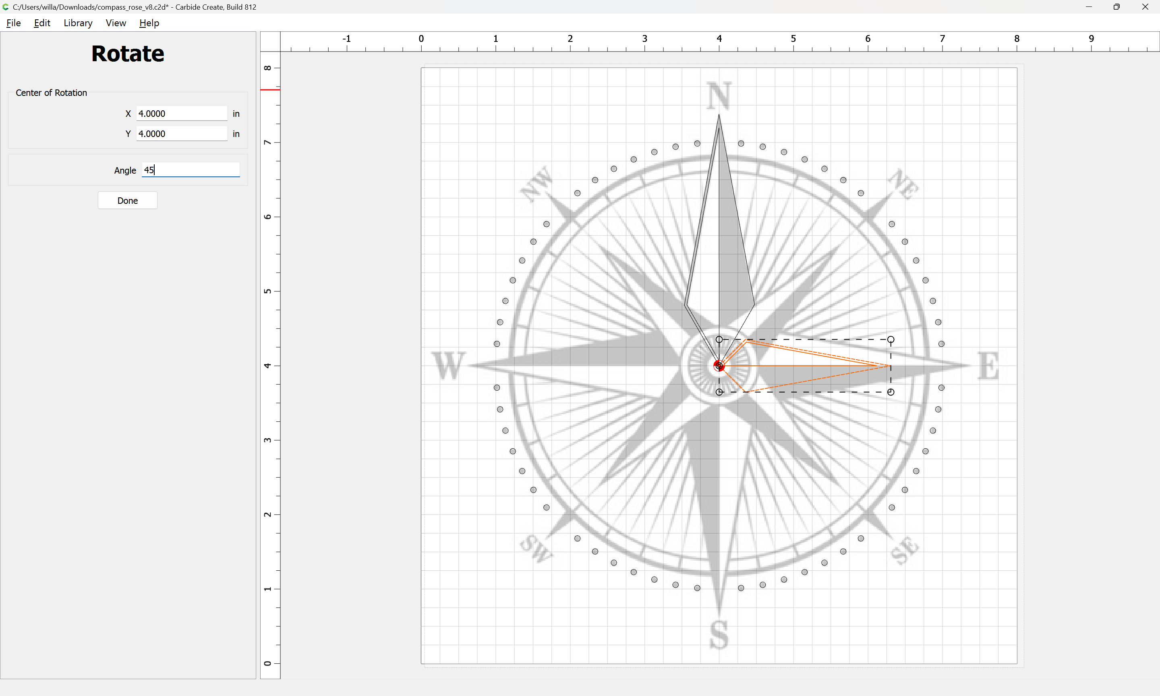
Task: Click the Done button in Rotate panel
Action: point(128,201)
